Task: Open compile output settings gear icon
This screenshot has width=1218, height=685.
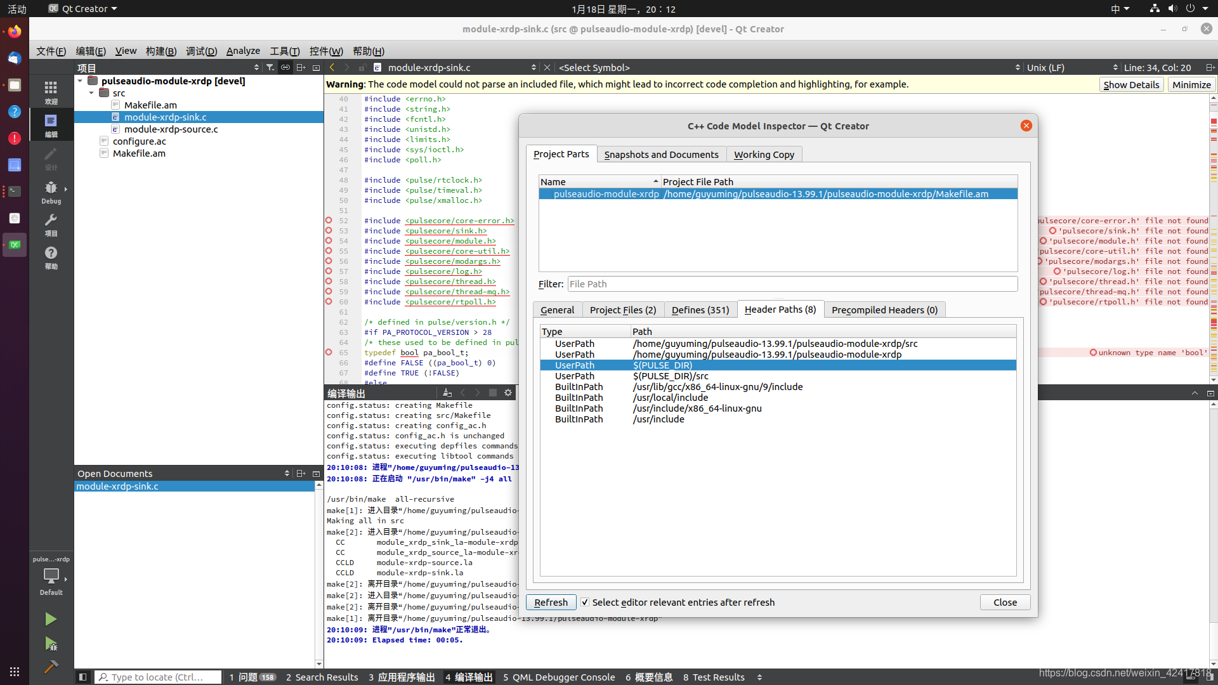Action: click(x=508, y=393)
